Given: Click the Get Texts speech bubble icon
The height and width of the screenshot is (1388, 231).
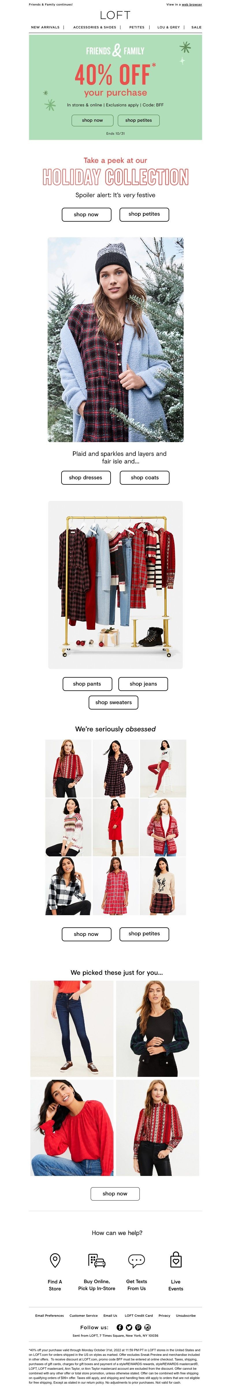Looking at the screenshot, I should click(x=137, y=1260).
